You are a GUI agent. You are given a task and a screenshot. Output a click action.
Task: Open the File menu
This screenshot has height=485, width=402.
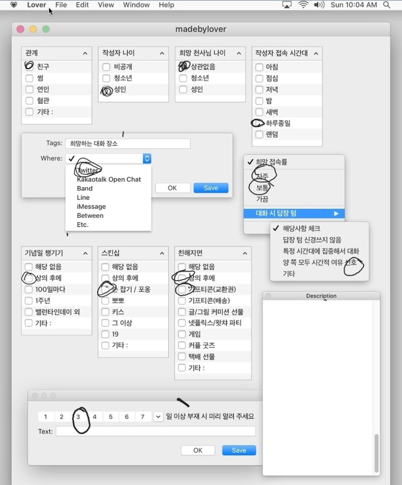click(x=61, y=5)
